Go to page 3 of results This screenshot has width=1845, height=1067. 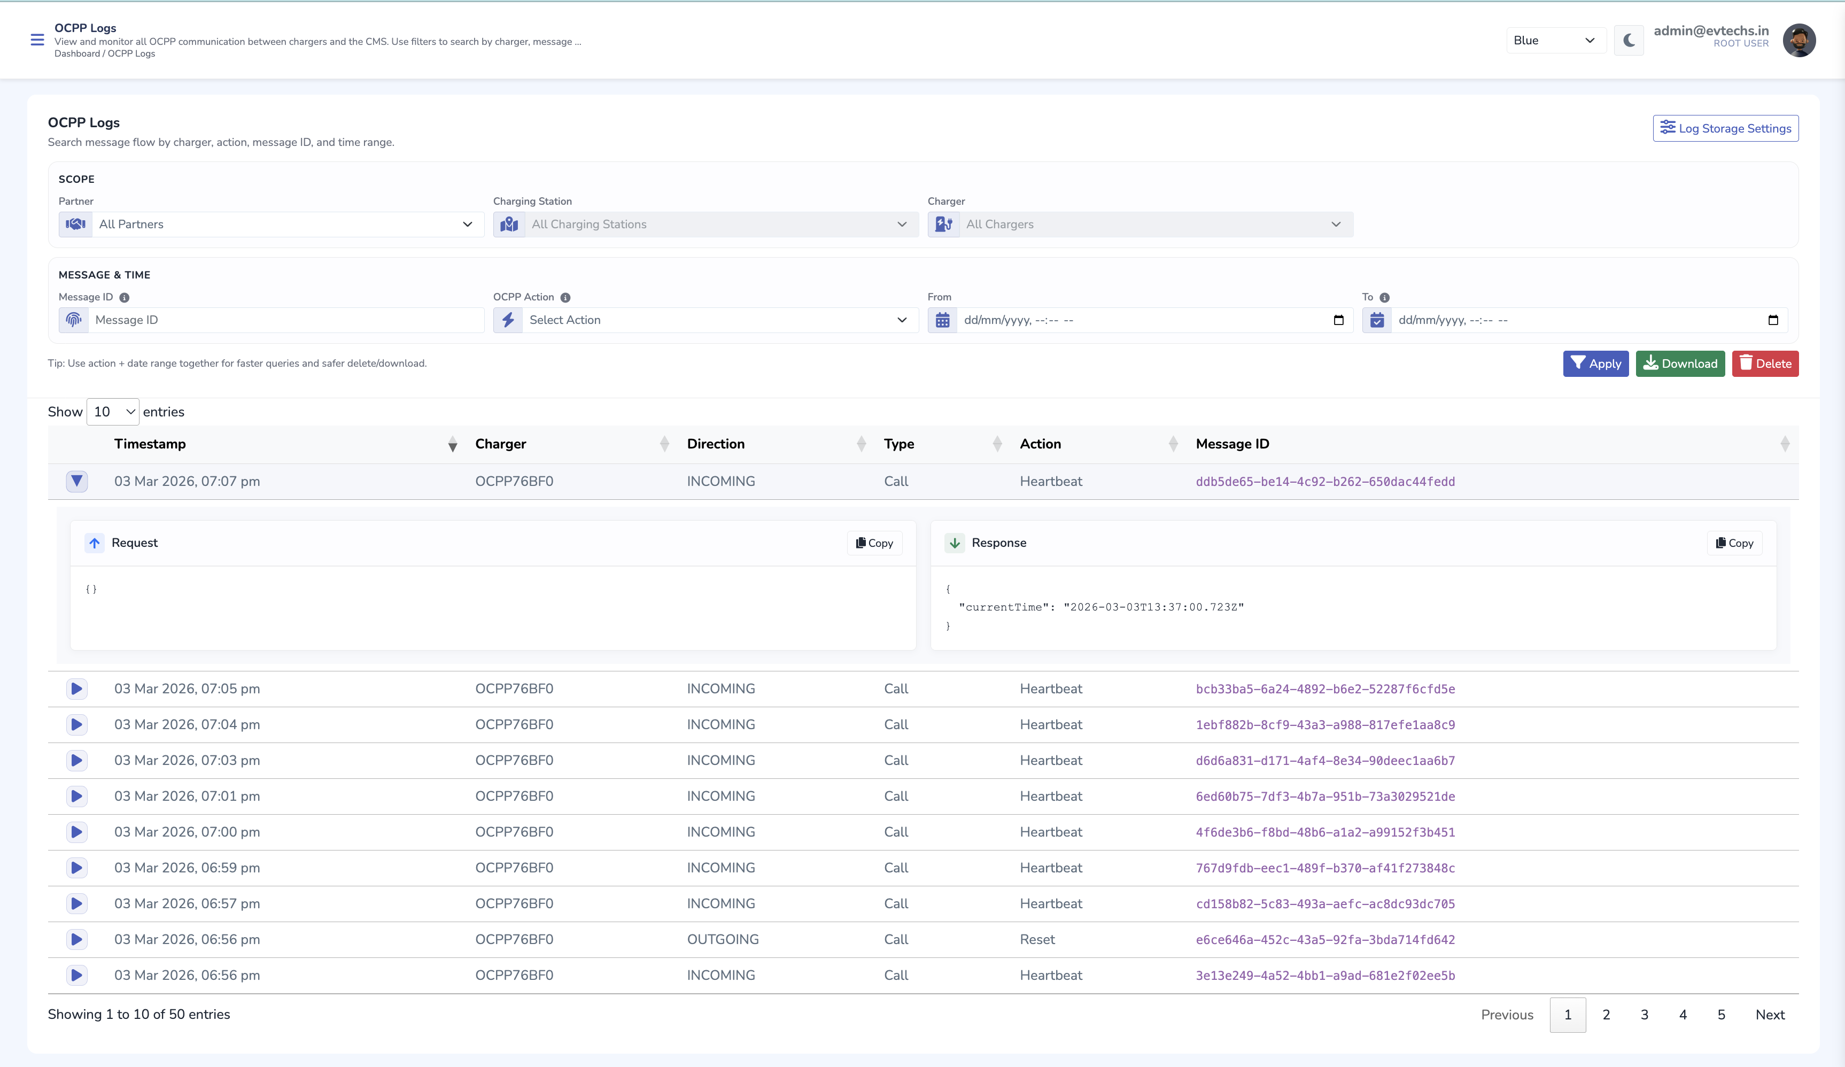[x=1645, y=1014]
